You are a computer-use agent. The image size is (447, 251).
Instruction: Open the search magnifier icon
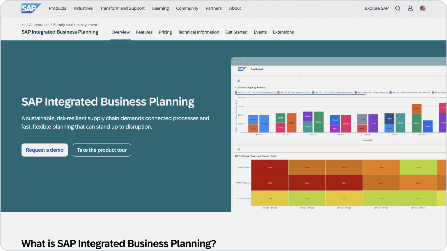coord(398,8)
